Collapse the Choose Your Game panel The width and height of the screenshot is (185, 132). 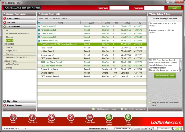[x=4, y=14]
